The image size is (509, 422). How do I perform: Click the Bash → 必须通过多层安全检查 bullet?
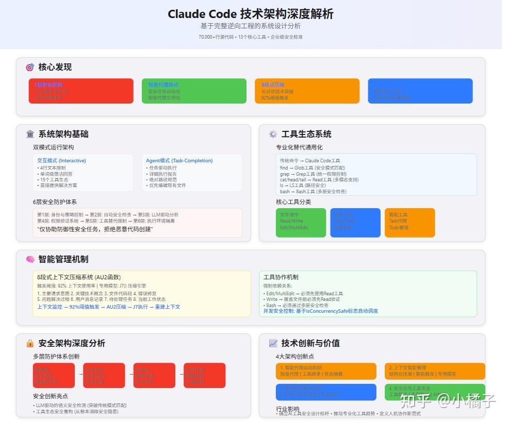(295, 305)
